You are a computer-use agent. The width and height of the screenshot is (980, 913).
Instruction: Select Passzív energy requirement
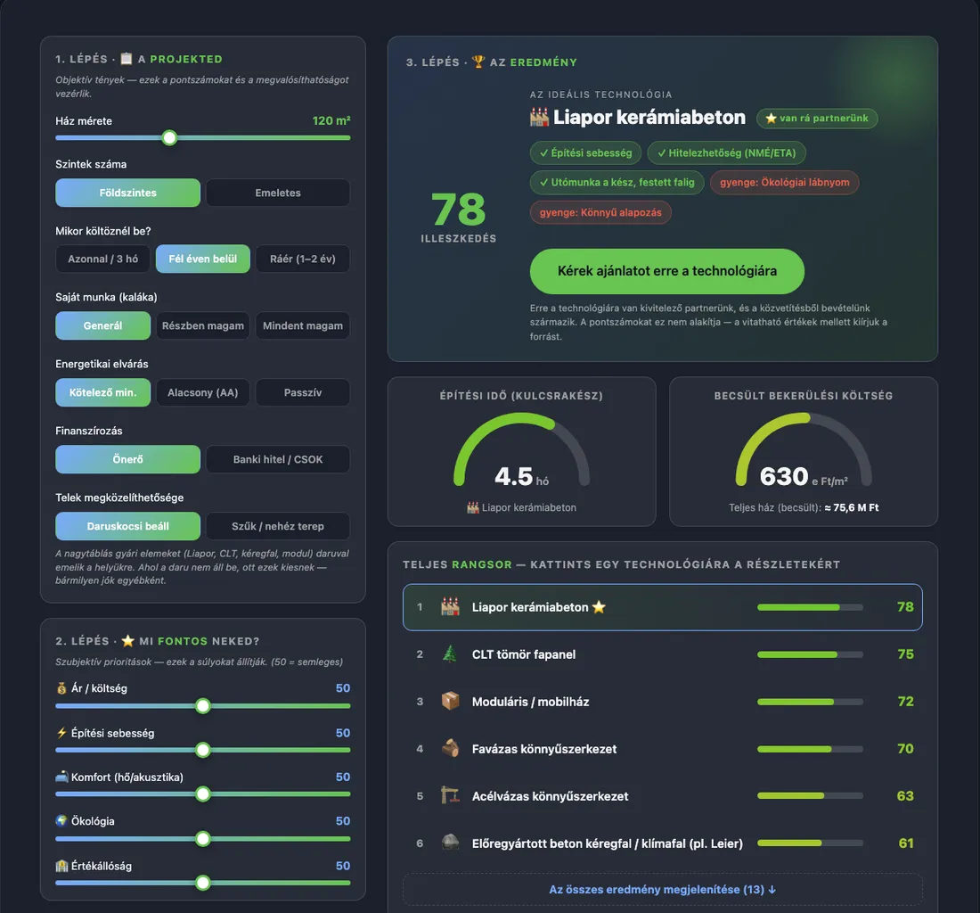[303, 392]
